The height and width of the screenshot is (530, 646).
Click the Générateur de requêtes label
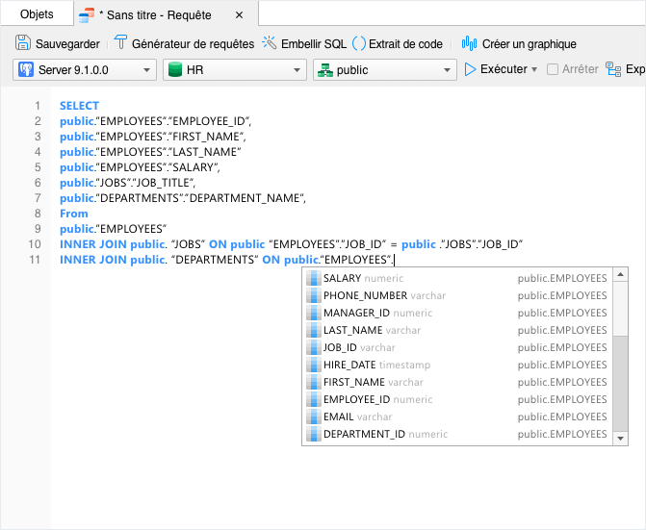193,44
